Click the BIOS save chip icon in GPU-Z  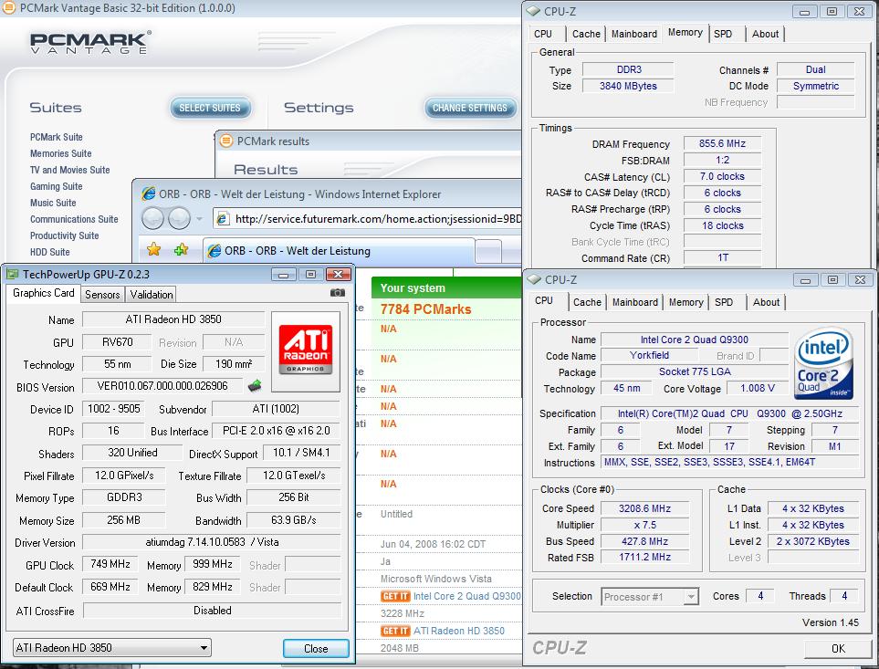click(x=255, y=385)
